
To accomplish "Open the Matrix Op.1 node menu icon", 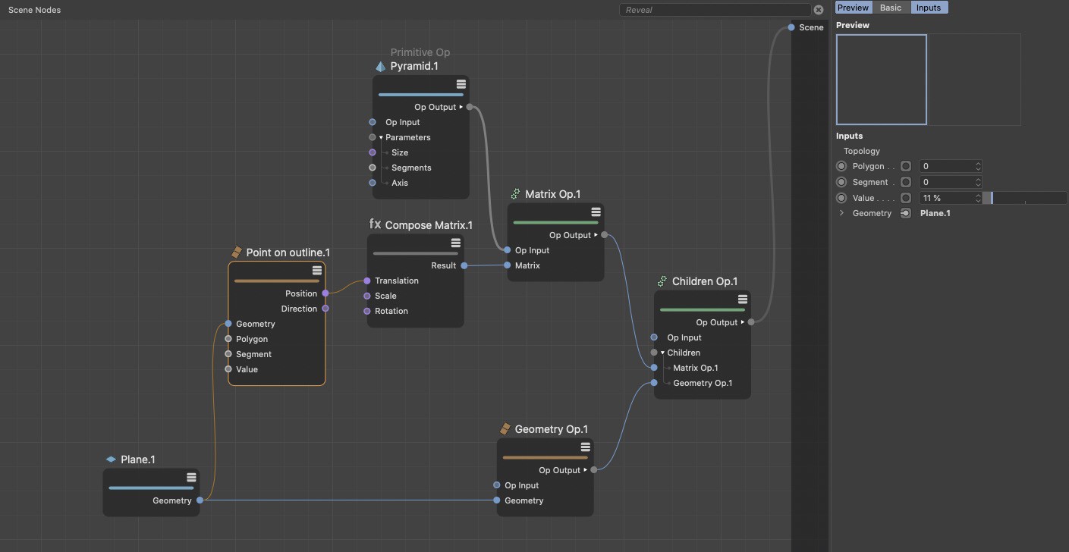I will (x=596, y=212).
